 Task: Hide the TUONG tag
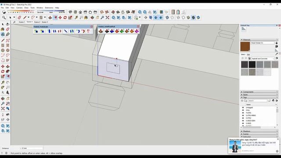[x=243, y=113]
